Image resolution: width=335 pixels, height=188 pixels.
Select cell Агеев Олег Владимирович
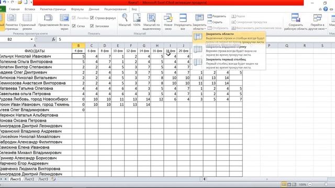tap(36, 110)
